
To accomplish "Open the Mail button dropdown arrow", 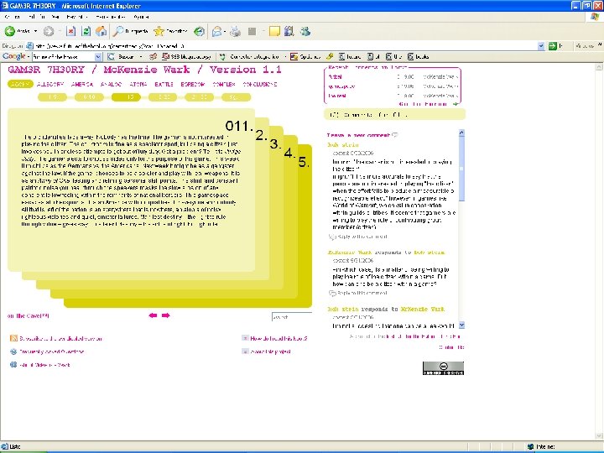I will pyautogui.click(x=226, y=31).
